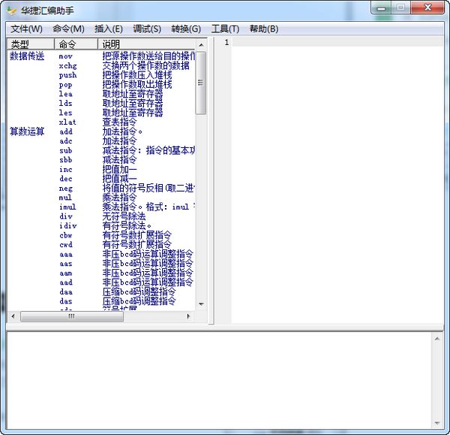Pick the 算数运算 add instruction row
Viewport: 450px width, 435px height.
(66, 131)
